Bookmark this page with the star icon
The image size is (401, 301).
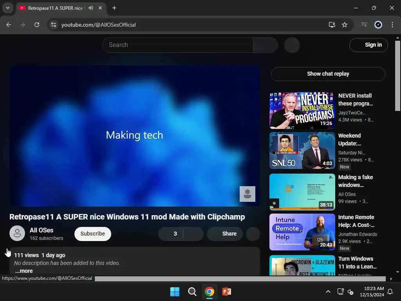click(345, 25)
